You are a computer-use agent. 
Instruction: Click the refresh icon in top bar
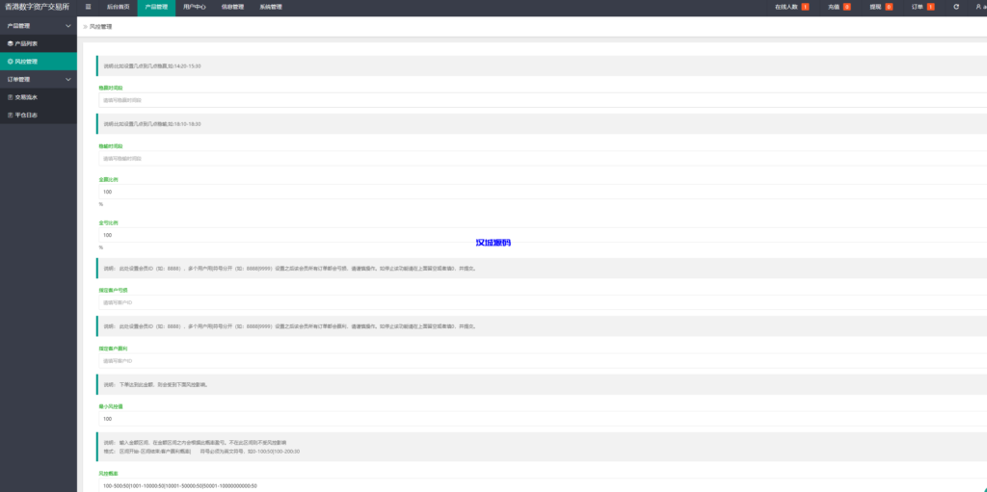point(956,7)
